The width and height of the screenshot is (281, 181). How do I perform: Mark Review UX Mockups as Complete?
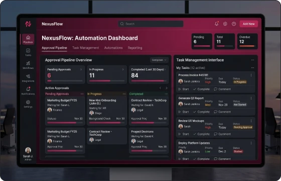[x=201, y=134]
